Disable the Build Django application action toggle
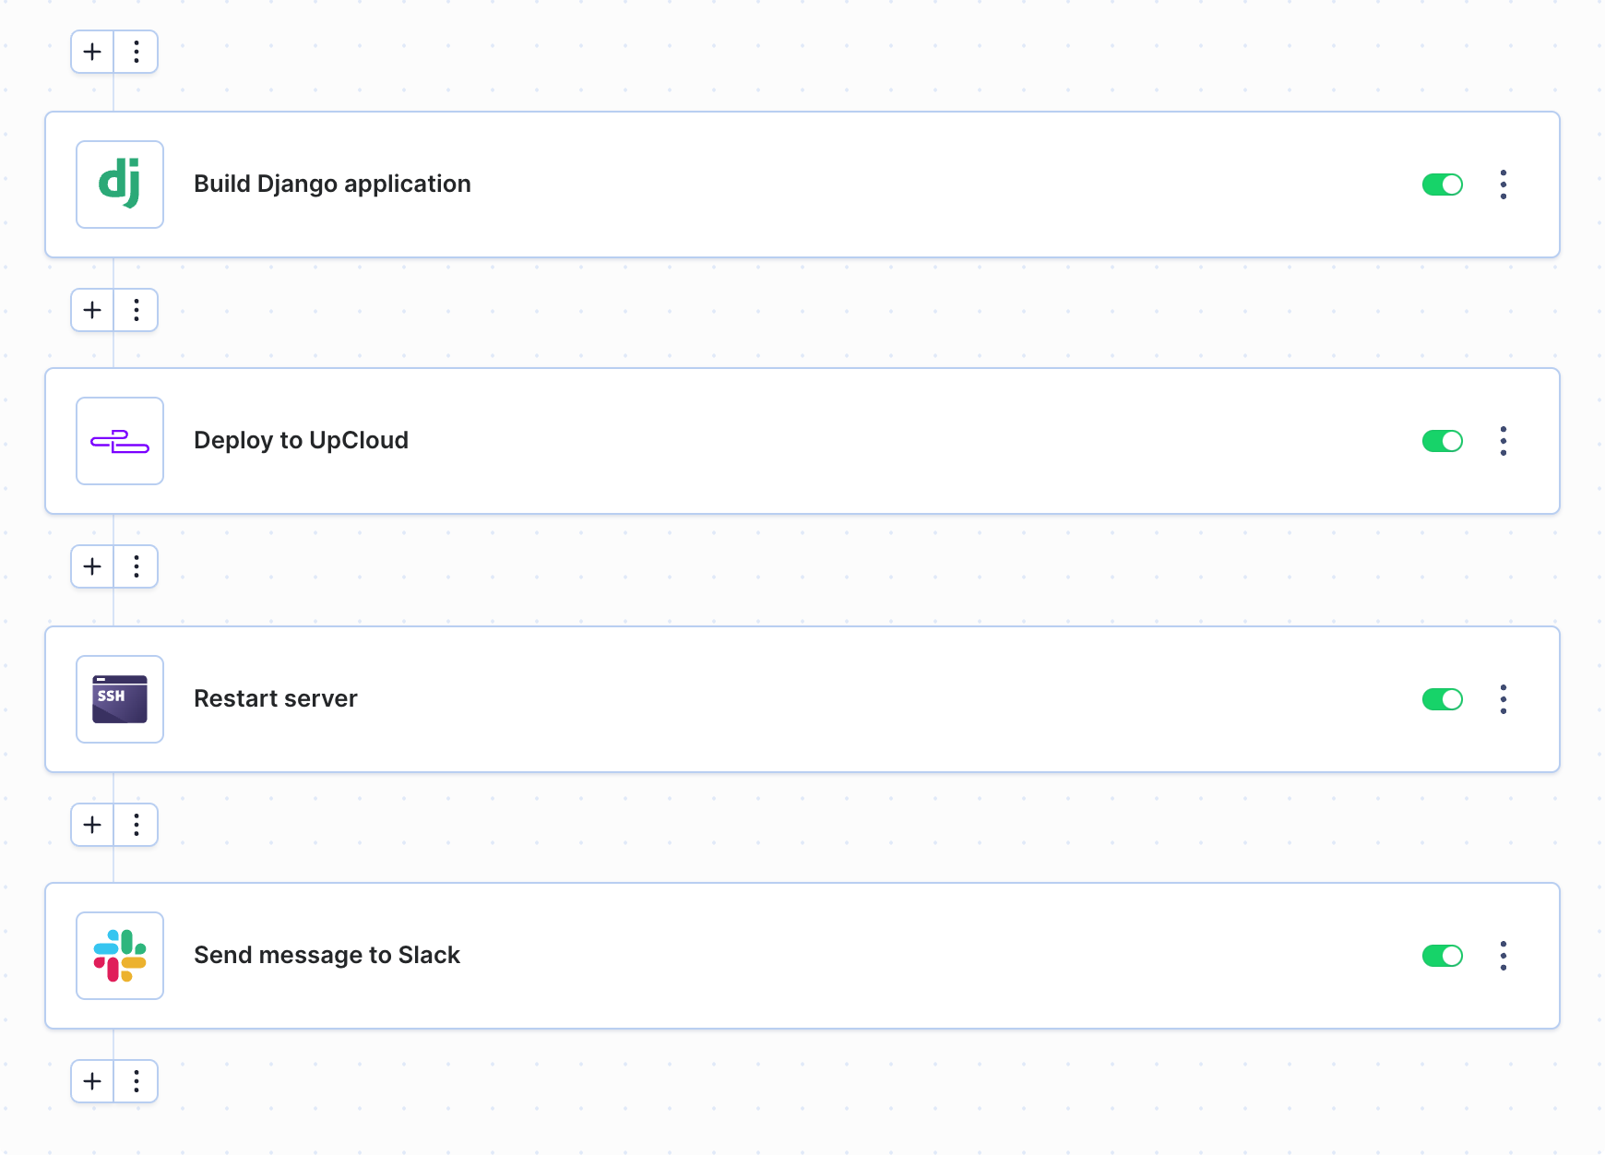This screenshot has height=1155, width=1605. (1443, 185)
